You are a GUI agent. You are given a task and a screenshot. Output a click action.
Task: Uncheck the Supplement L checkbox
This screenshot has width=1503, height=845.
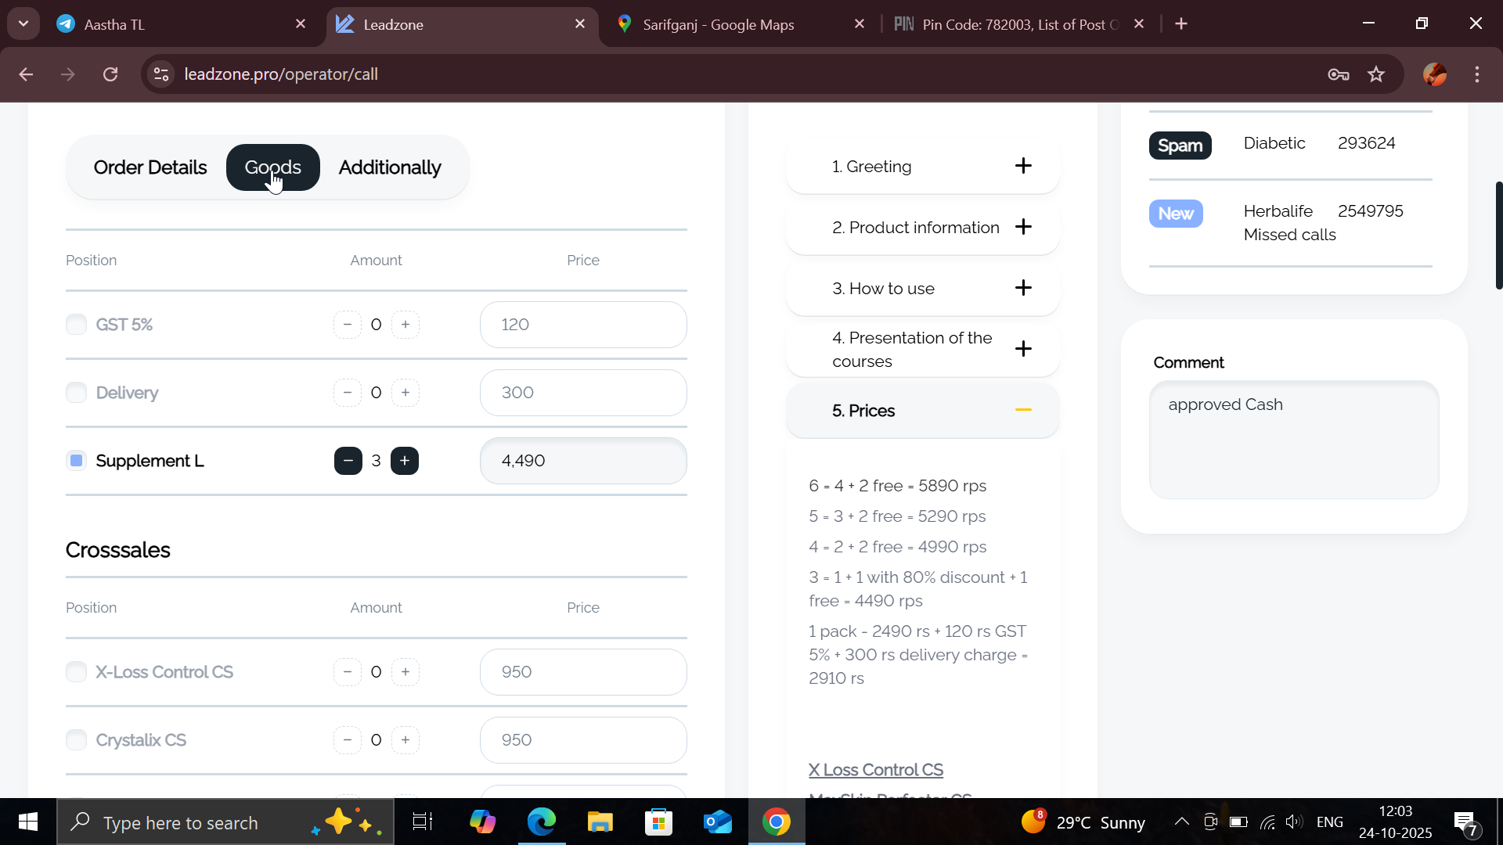[x=76, y=461]
